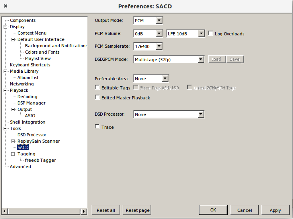Open Background and Notifications page
This screenshot has width=293, height=219.
[x=56, y=46]
